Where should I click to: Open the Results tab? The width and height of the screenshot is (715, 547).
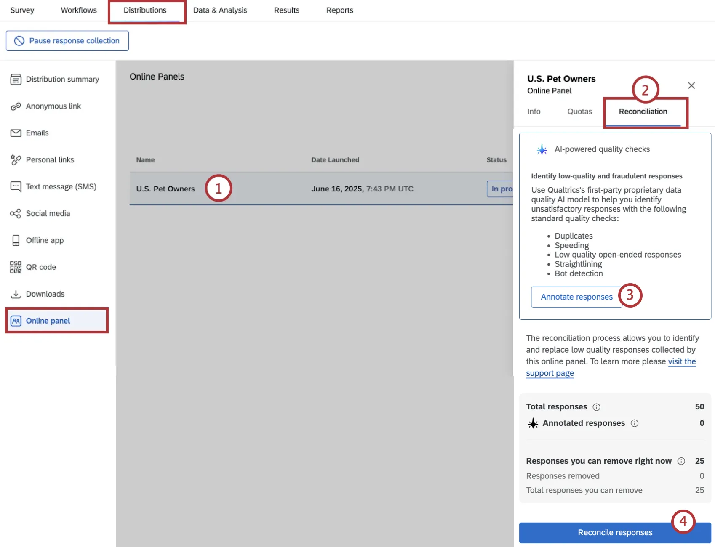(x=287, y=10)
